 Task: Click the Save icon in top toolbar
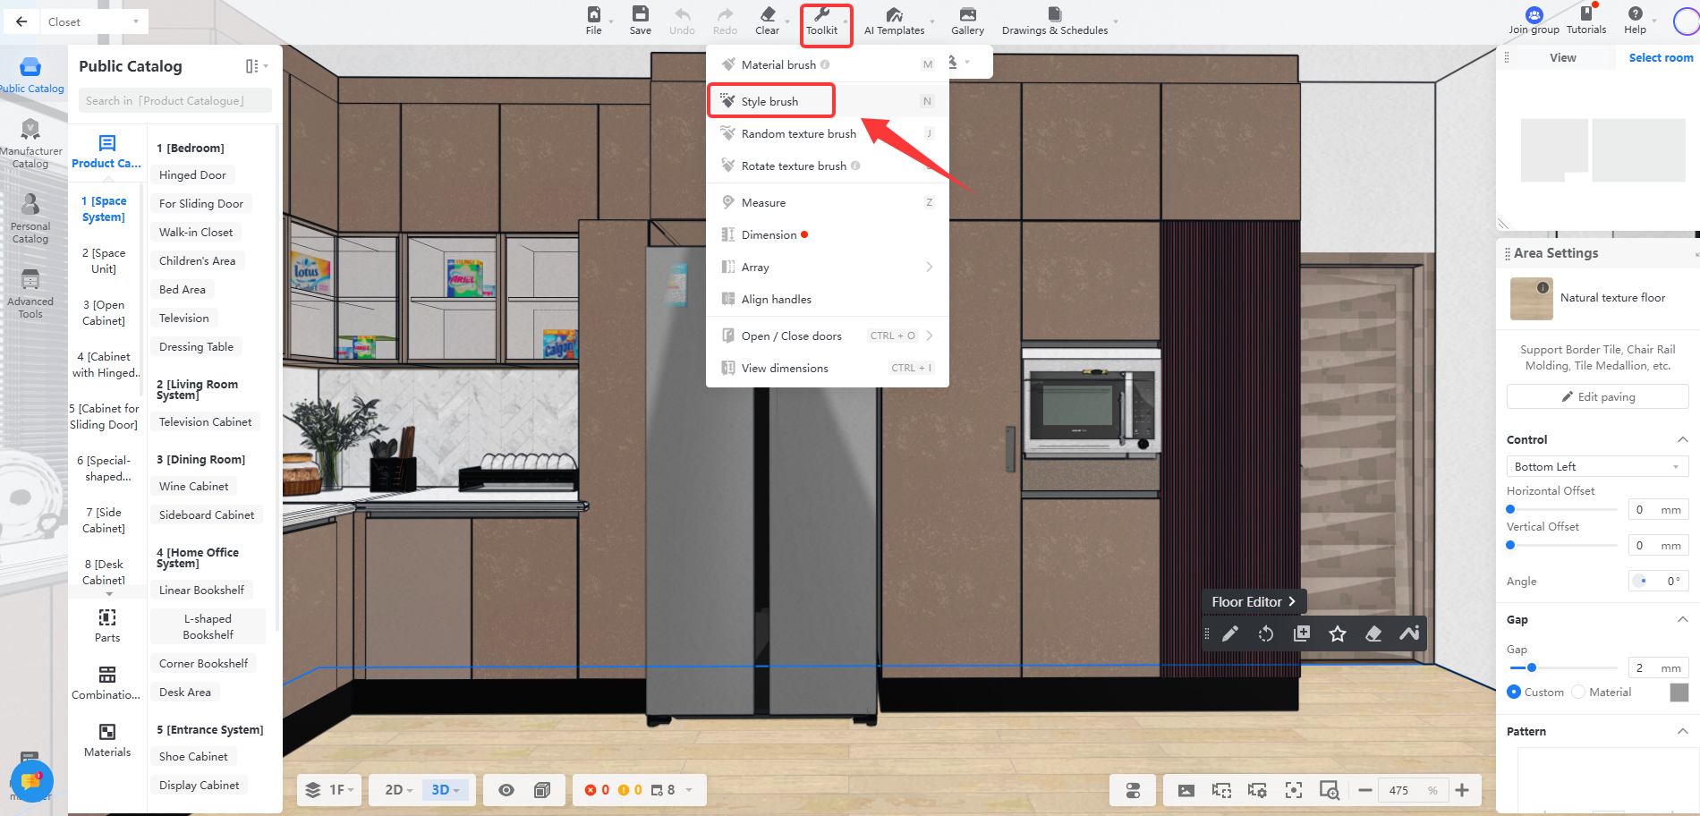[x=640, y=20]
